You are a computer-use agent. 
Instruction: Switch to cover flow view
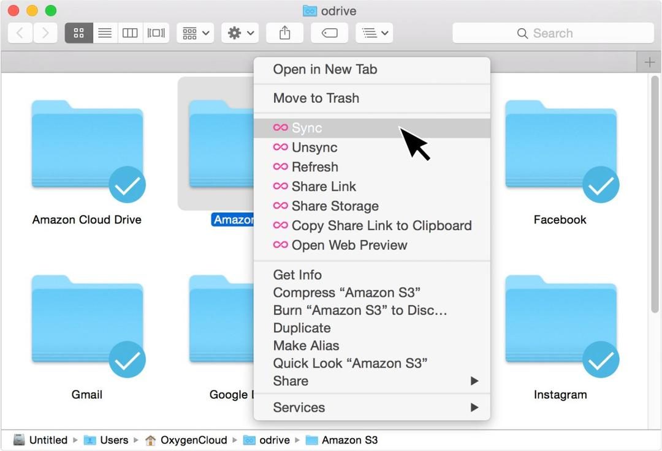point(156,33)
